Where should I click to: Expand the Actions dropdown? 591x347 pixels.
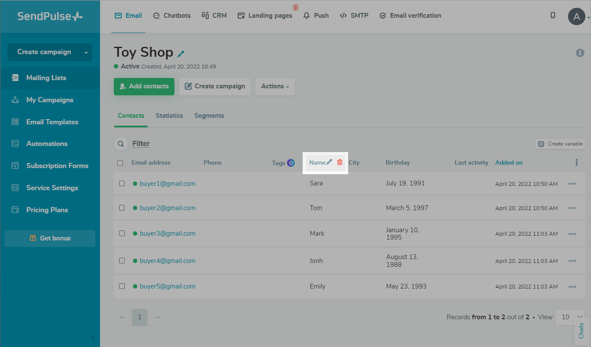tap(275, 86)
